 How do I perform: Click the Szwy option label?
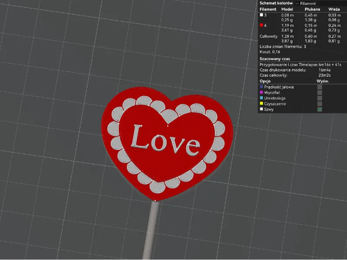point(268,109)
